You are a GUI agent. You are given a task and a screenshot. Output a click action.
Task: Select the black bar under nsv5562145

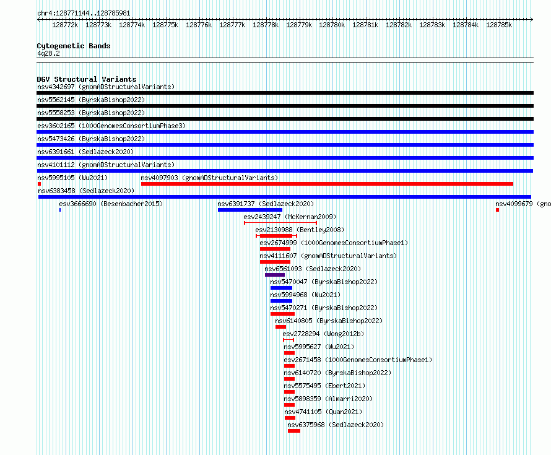point(285,106)
